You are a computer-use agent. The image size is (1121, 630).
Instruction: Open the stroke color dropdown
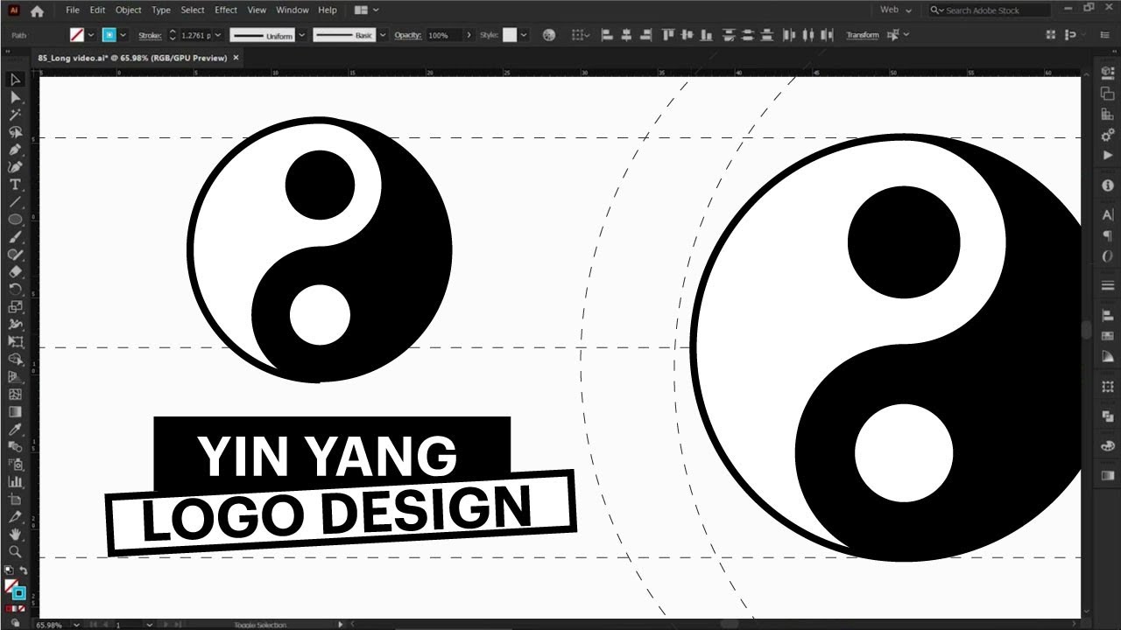point(123,35)
